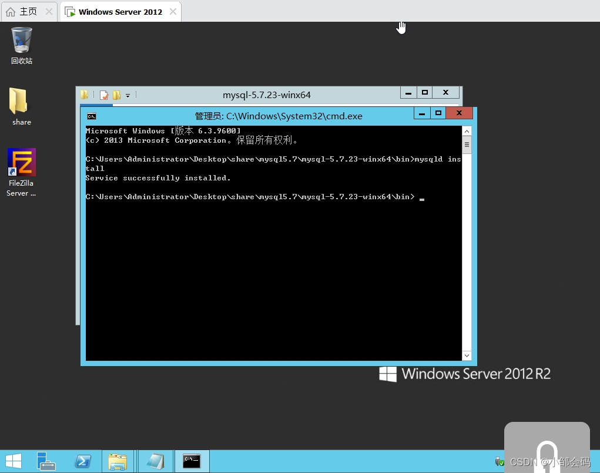This screenshot has height=473, width=600.
Task: Open PowerShell from the taskbar
Action: coord(83,461)
